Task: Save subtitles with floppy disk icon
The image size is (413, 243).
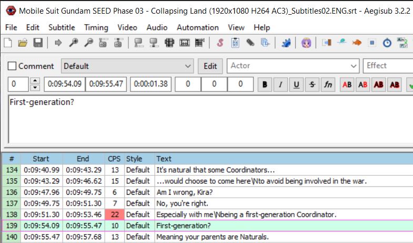Action: (38, 43)
